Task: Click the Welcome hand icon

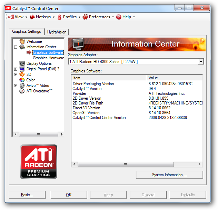Action: pos(22,41)
